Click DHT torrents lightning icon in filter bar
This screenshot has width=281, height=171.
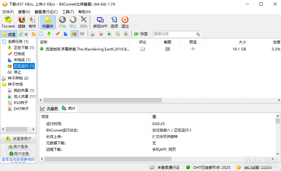click(x=126, y=34)
